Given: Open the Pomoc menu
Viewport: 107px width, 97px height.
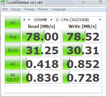Looking at the screenshot, I should pos(43,9).
